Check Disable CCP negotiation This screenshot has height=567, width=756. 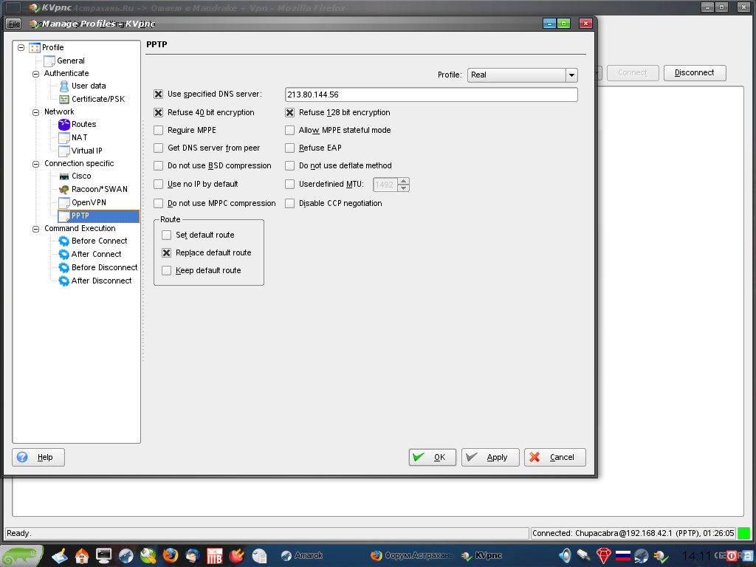pyautogui.click(x=289, y=204)
